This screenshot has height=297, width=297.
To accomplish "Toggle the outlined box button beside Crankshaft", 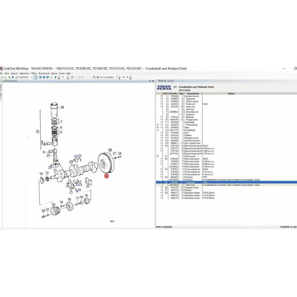I will click(36, 77).
